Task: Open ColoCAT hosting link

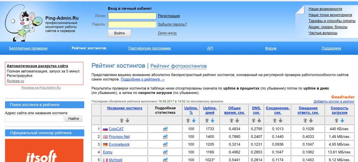Action: tap(116, 129)
